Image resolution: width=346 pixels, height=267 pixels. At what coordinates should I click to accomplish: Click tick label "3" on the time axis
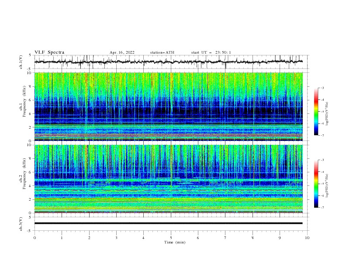(x=116, y=238)
